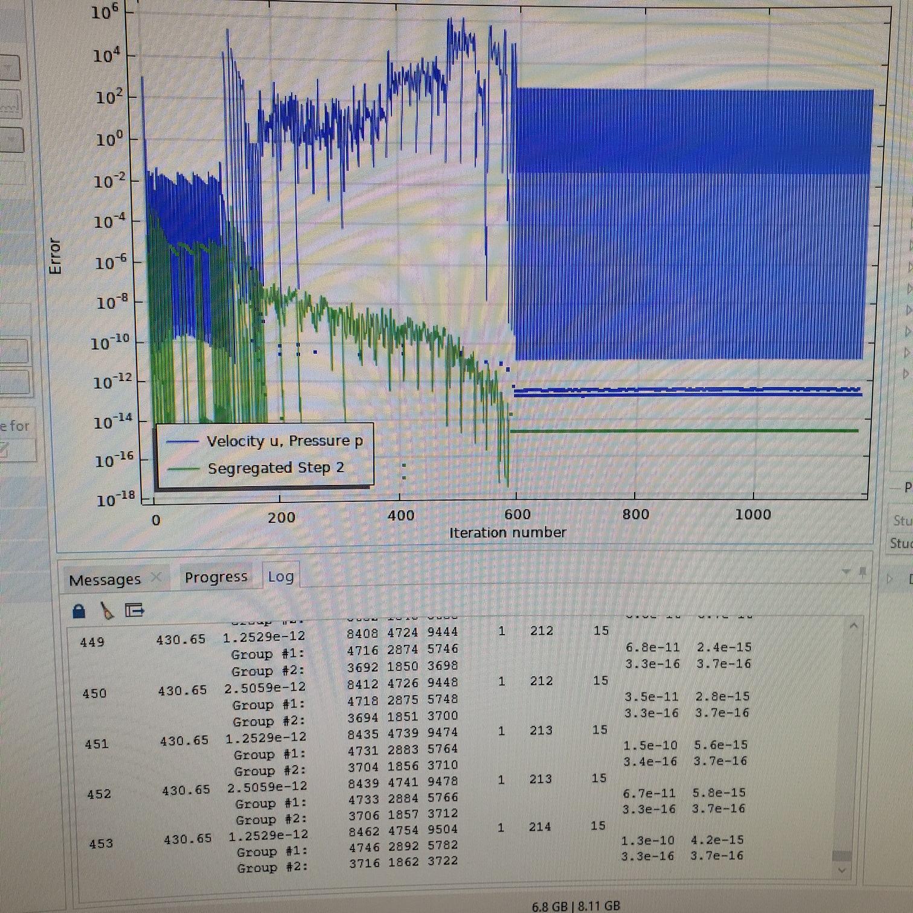Pin the Log panel using pin icon
This screenshot has height=913, width=913.
863,571
